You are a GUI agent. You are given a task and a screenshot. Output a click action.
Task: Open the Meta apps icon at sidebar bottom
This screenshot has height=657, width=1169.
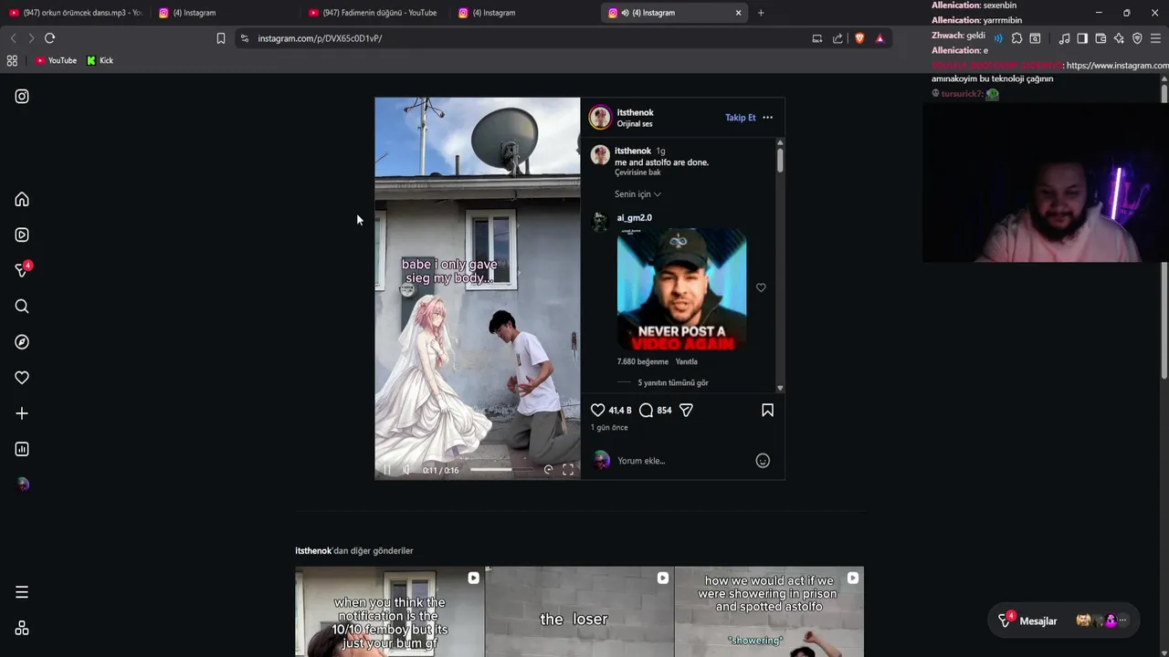point(22,628)
